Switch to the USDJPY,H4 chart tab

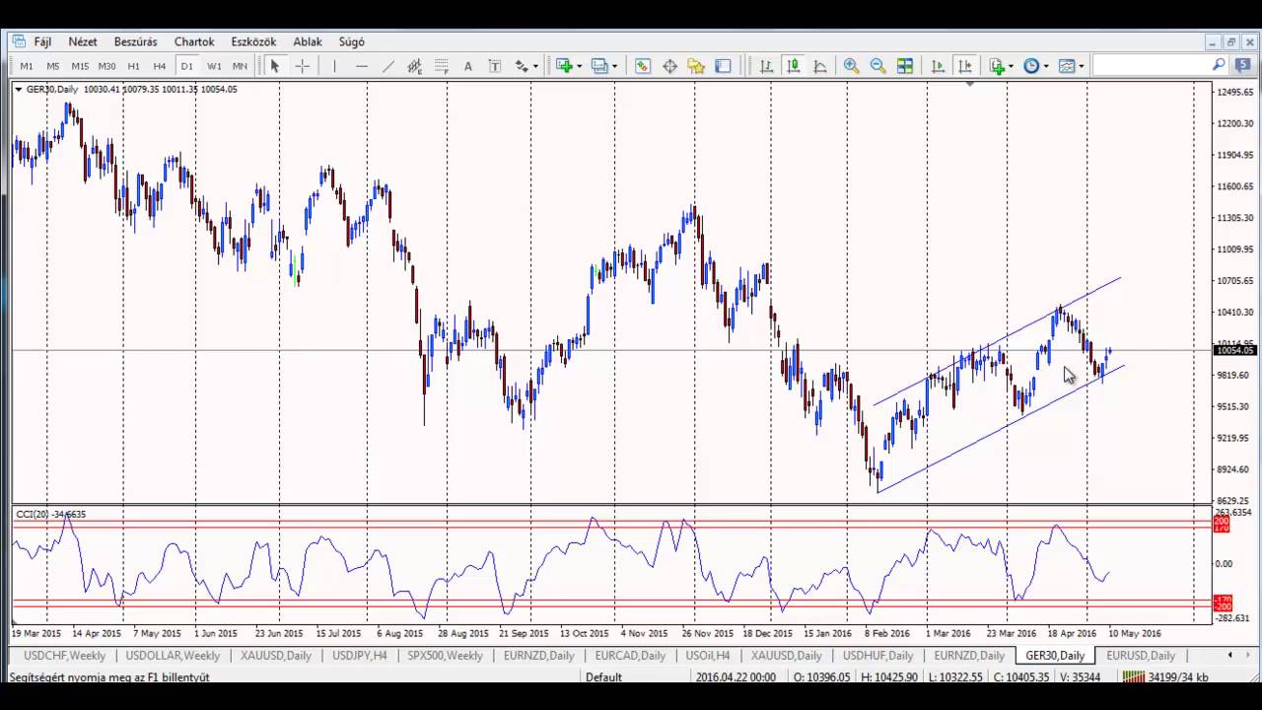[359, 656]
